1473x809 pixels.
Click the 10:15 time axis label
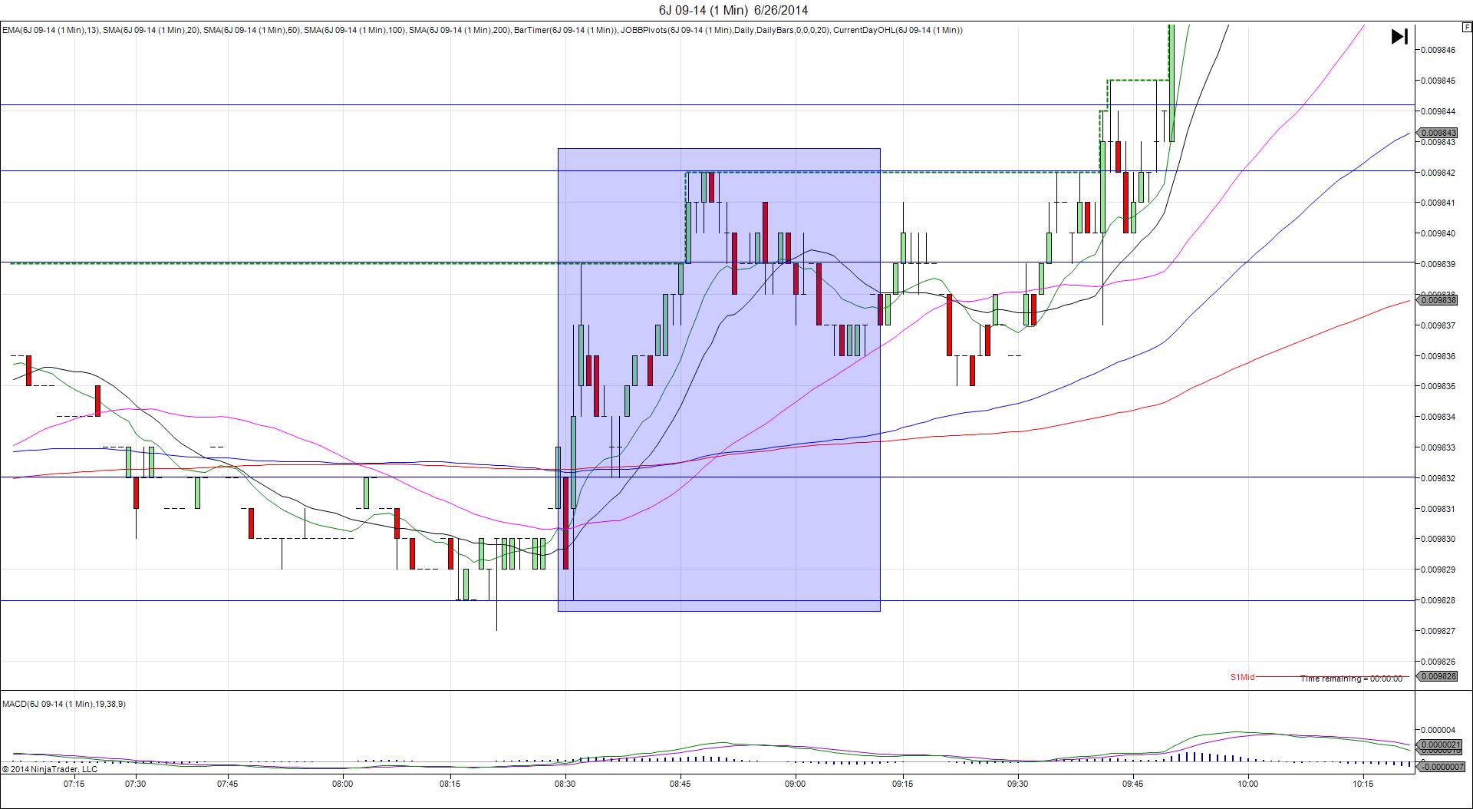click(1363, 784)
